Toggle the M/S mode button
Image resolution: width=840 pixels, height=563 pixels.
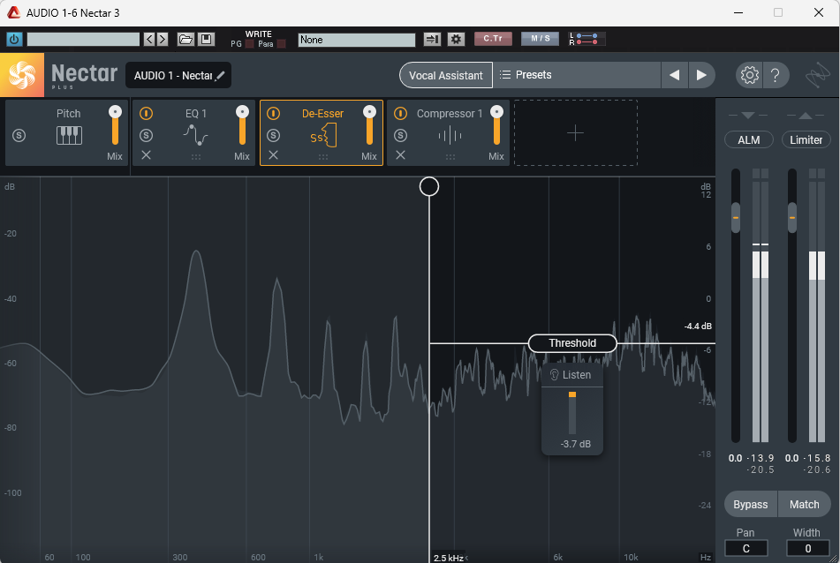[540, 39]
